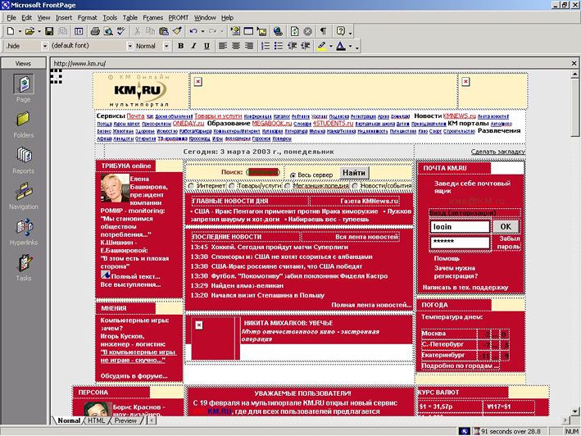Switch to Reports view
The image size is (581, 436).
23,157
